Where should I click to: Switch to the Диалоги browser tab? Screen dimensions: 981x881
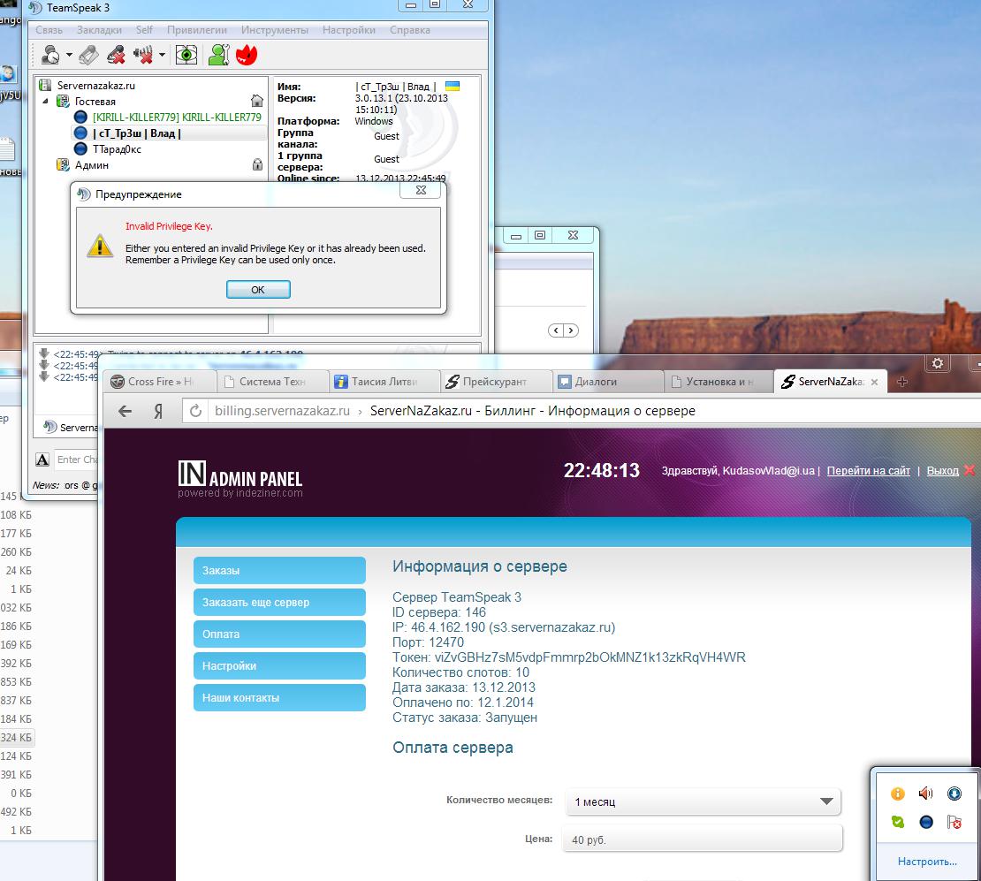point(607,382)
